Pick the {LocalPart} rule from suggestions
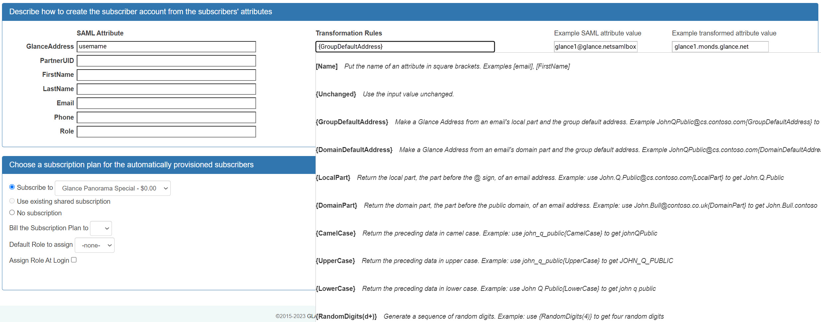 [x=333, y=178]
